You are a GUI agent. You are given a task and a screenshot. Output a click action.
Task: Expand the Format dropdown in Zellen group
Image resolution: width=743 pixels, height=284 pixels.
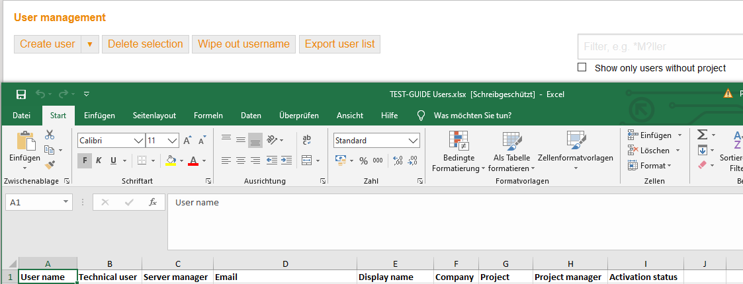(x=670, y=166)
